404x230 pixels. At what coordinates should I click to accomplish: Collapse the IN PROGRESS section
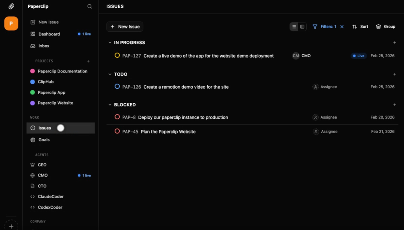pos(110,43)
